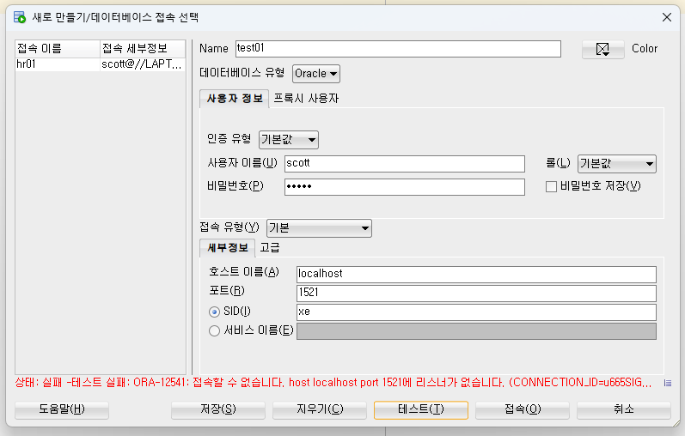Open the 롤 기본값 dropdown
The width and height of the screenshot is (685, 436).
[x=616, y=164]
